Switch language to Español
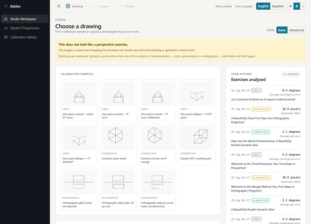 [278, 6]
